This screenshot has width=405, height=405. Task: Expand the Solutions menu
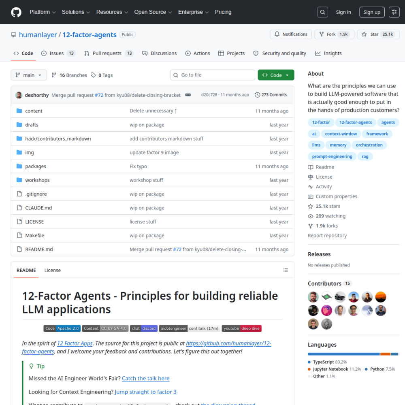[x=76, y=12]
